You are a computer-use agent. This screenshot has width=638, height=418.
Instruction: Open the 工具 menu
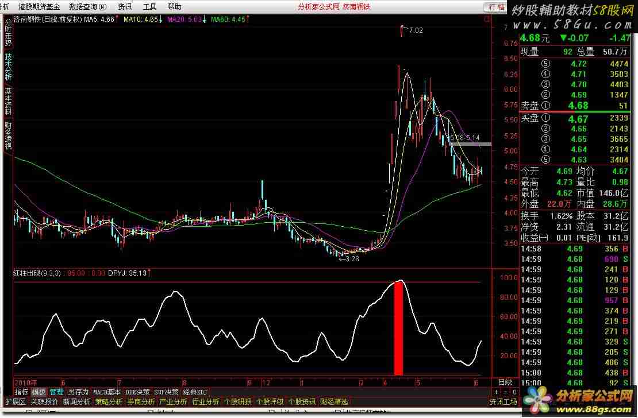[x=150, y=6]
